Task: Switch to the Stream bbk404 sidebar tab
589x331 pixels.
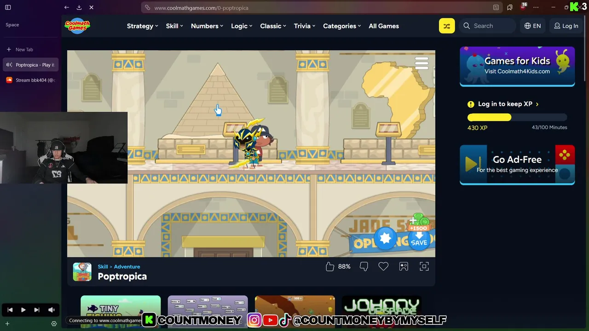Action: pos(31,80)
